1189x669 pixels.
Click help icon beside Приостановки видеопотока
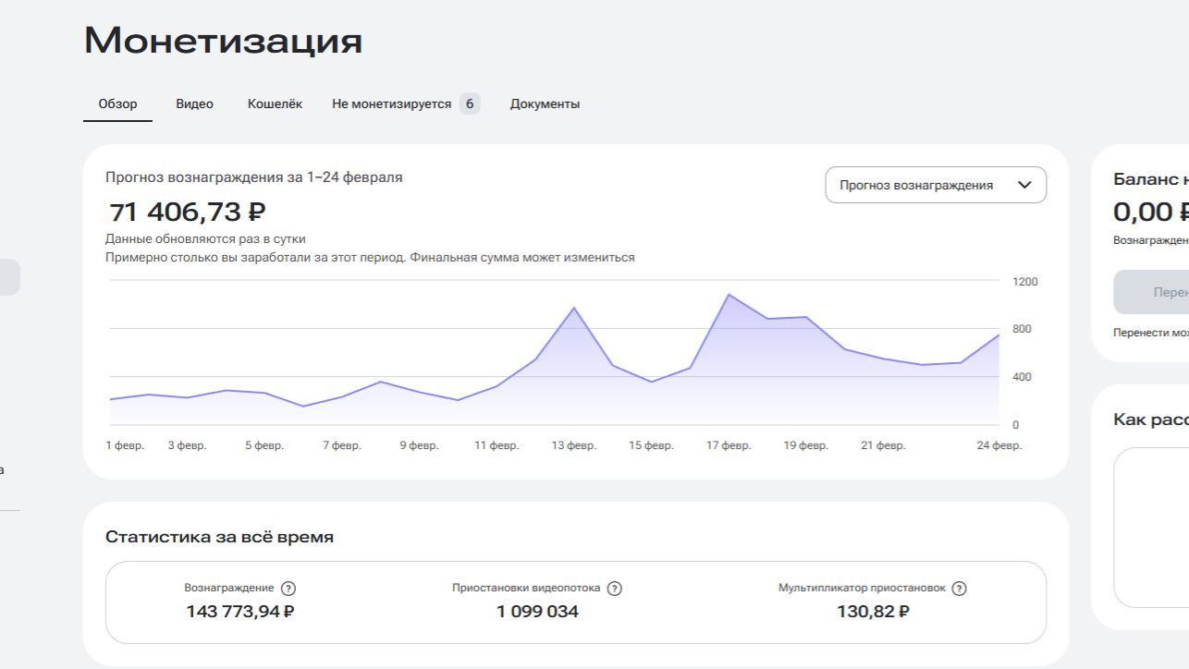[615, 589]
